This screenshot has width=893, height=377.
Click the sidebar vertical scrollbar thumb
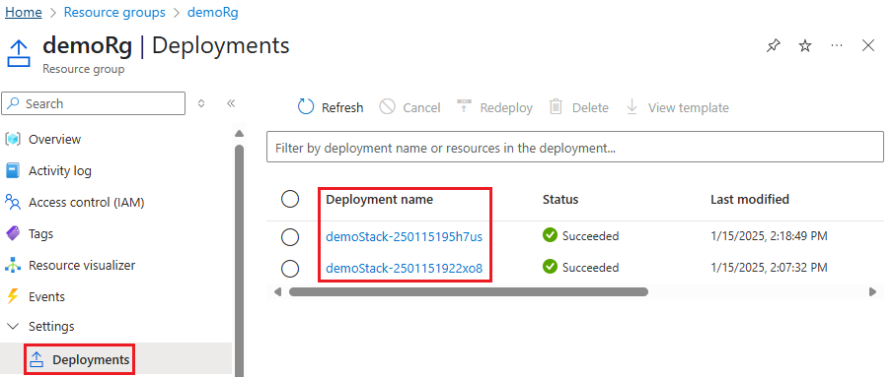239,260
